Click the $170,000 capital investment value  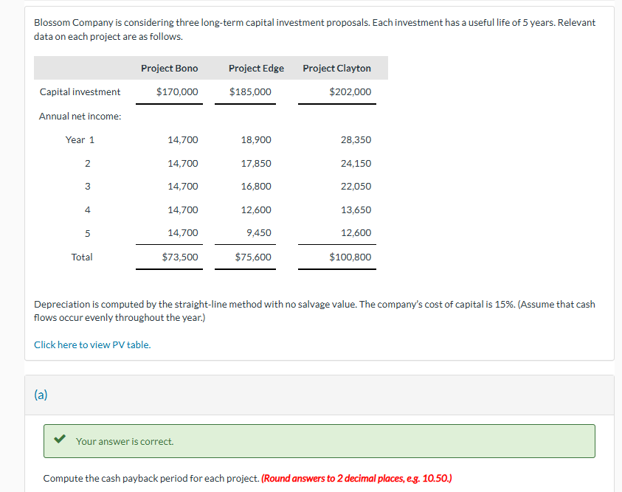point(177,92)
